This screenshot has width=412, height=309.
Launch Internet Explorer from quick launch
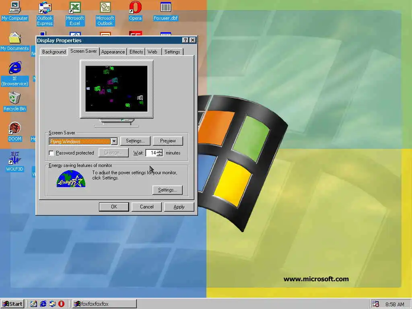[43, 304]
